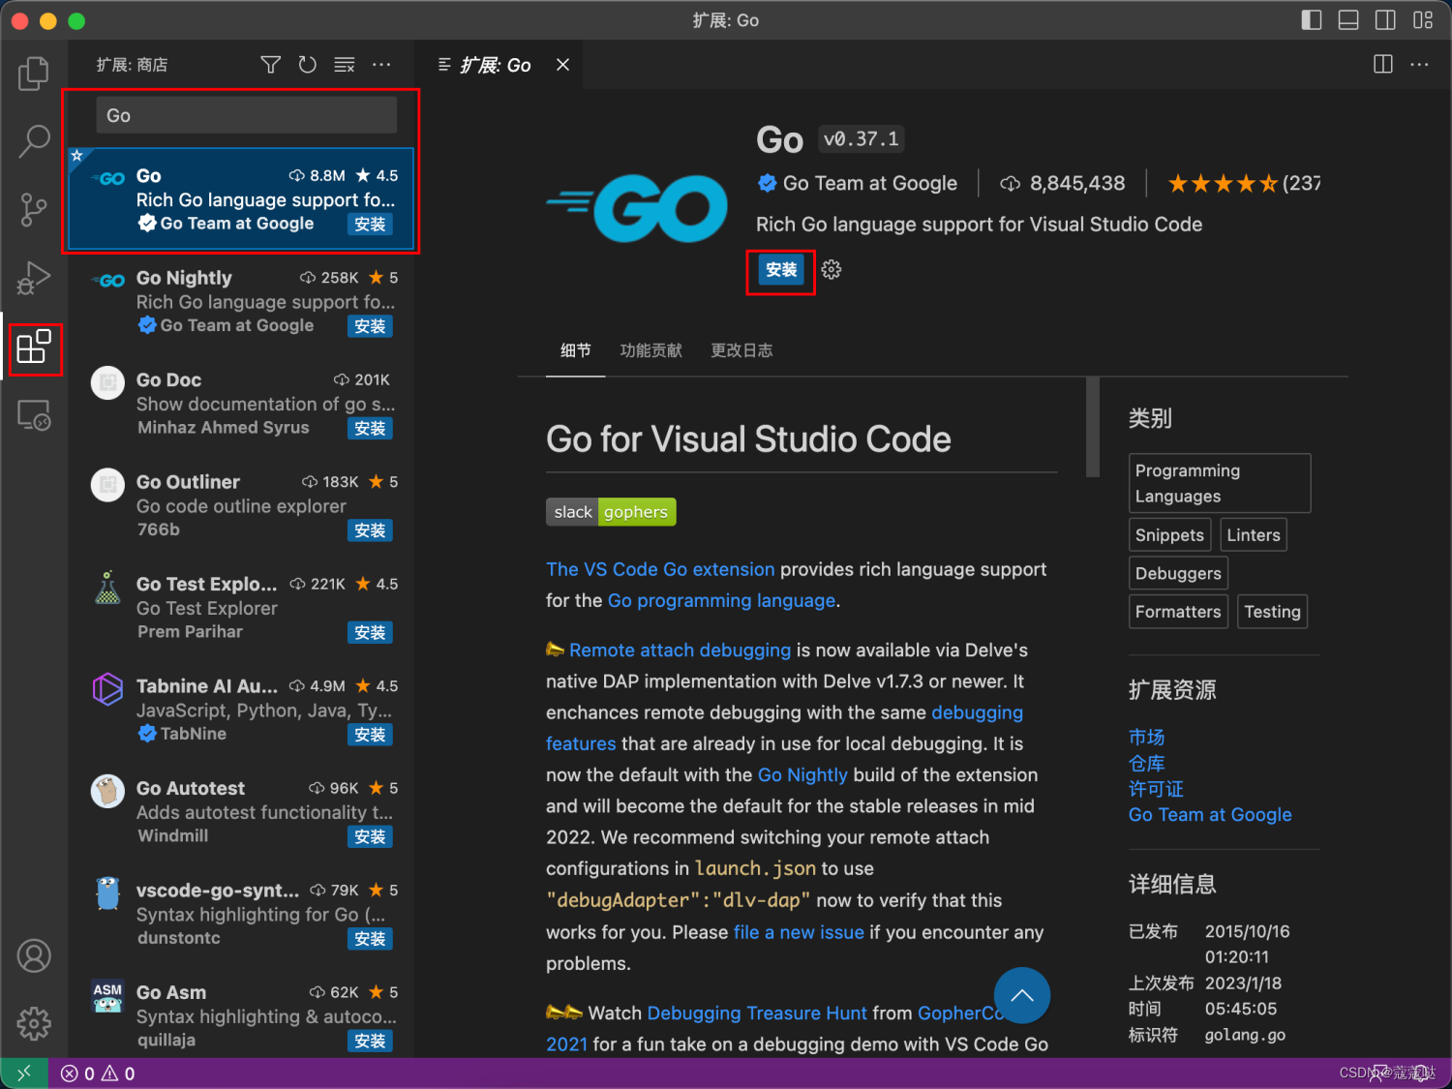The width and height of the screenshot is (1452, 1089).
Task: Click Go Team at Google publisher name
Action: [869, 183]
